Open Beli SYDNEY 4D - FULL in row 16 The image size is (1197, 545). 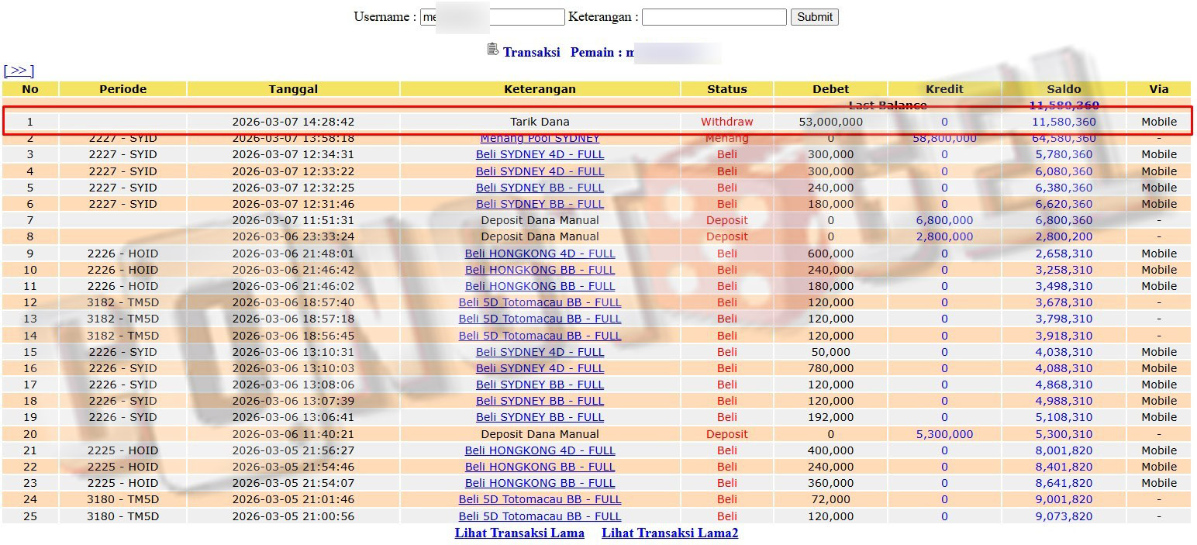coord(540,368)
